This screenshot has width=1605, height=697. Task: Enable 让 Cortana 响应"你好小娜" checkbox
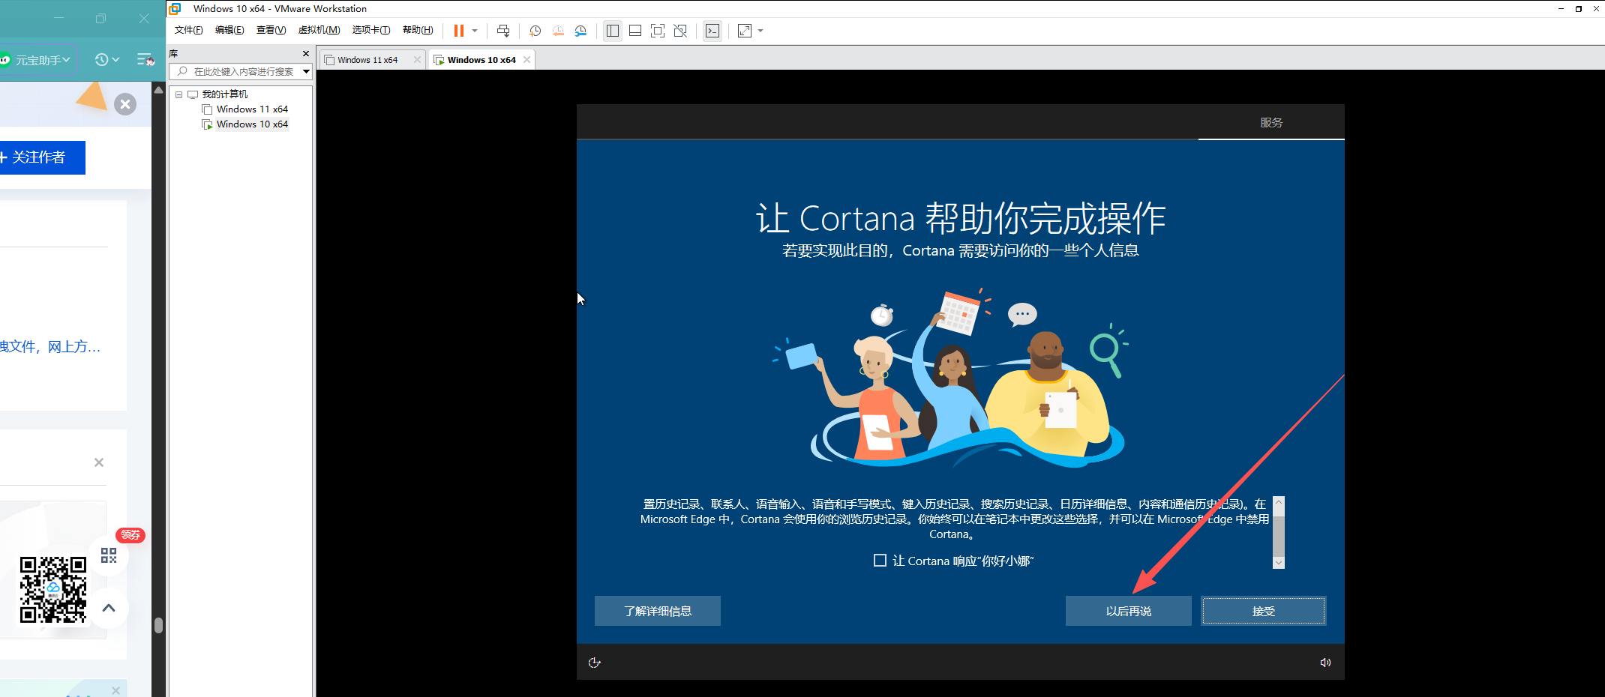click(880, 561)
